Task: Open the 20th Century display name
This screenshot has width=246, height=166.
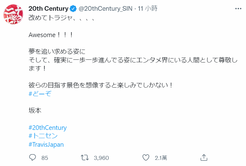Action: tap(49, 9)
